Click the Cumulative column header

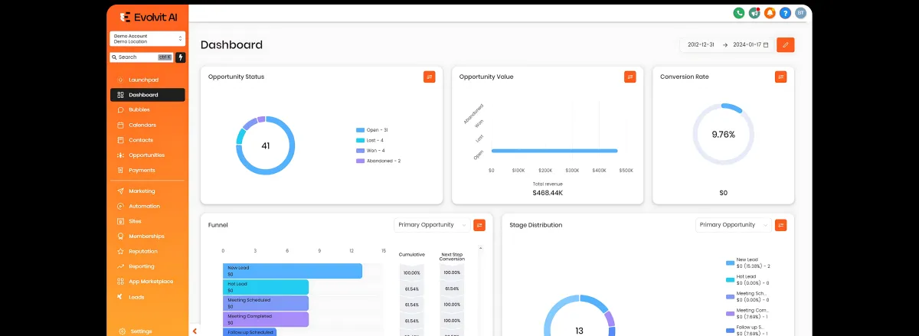click(412, 254)
